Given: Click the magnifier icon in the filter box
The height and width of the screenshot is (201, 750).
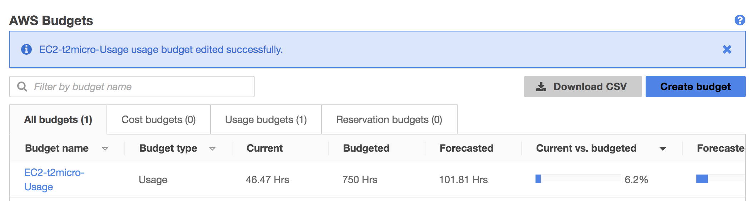Looking at the screenshot, I should click(x=22, y=87).
